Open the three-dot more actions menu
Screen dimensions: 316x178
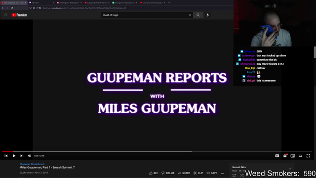click(223, 173)
